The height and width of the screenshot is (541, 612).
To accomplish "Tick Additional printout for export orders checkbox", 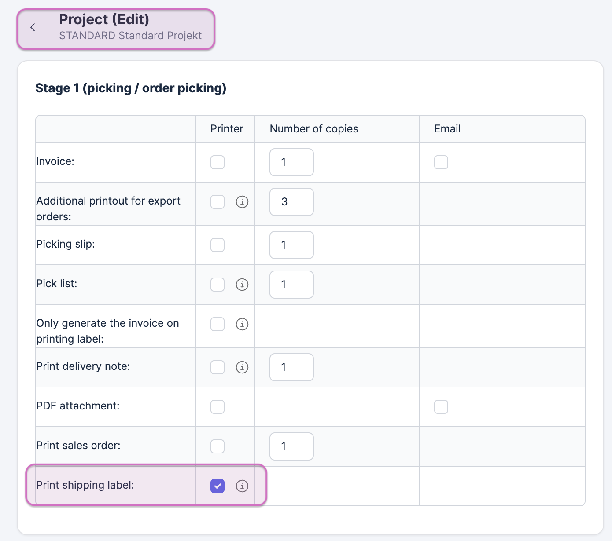I will (x=218, y=202).
